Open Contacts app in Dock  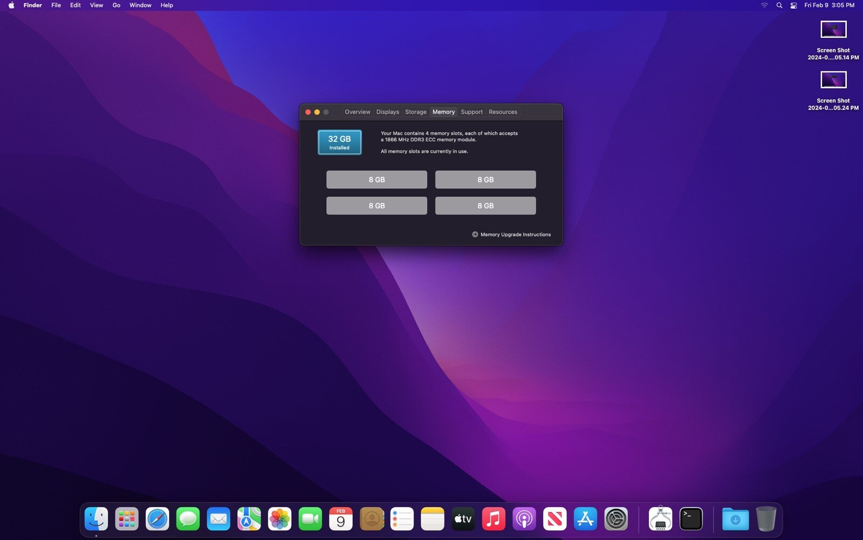coord(372,519)
